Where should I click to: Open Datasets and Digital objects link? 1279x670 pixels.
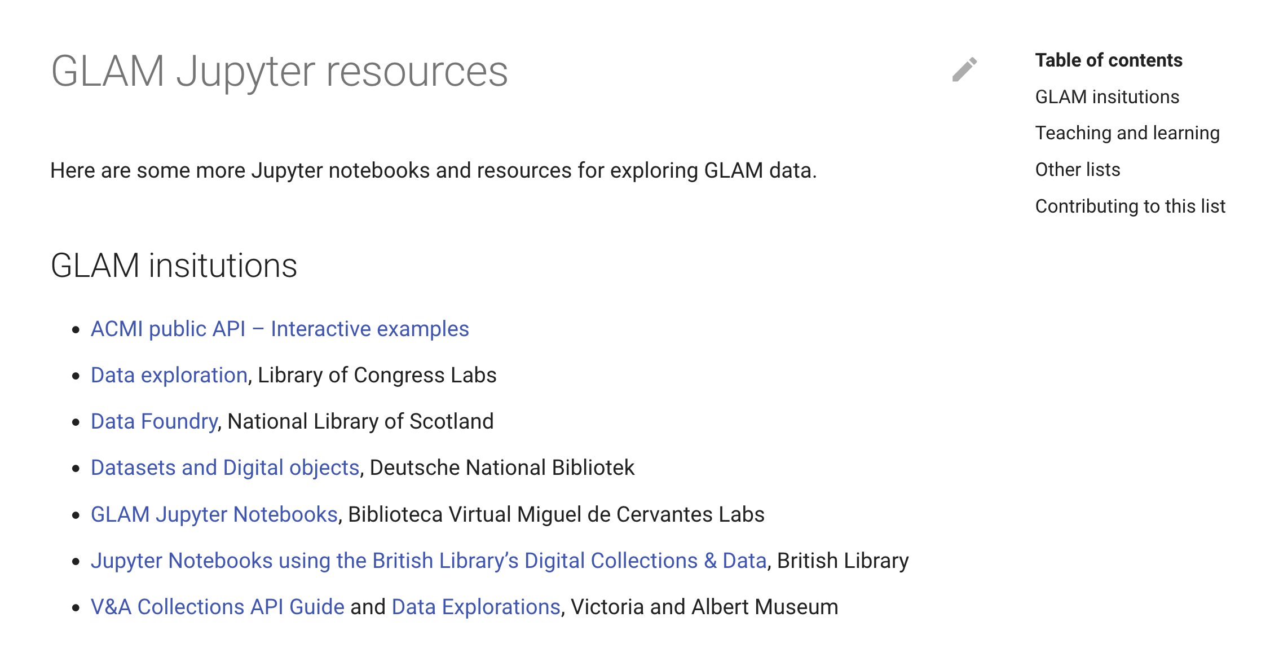(x=225, y=468)
